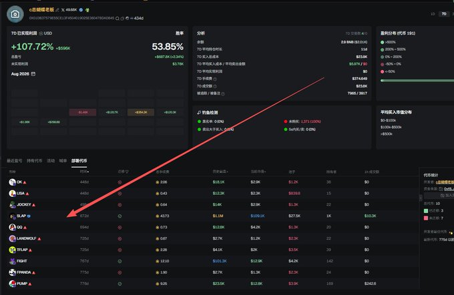Switch to Holdings tab
The width and height of the screenshot is (454, 295).
35,161
